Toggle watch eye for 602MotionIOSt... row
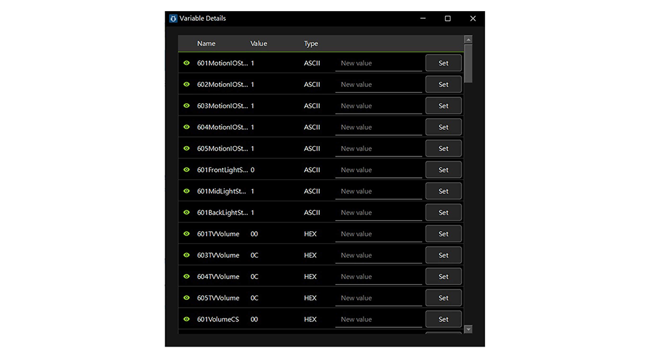Image resolution: width=650 pixels, height=357 pixels. point(187,84)
